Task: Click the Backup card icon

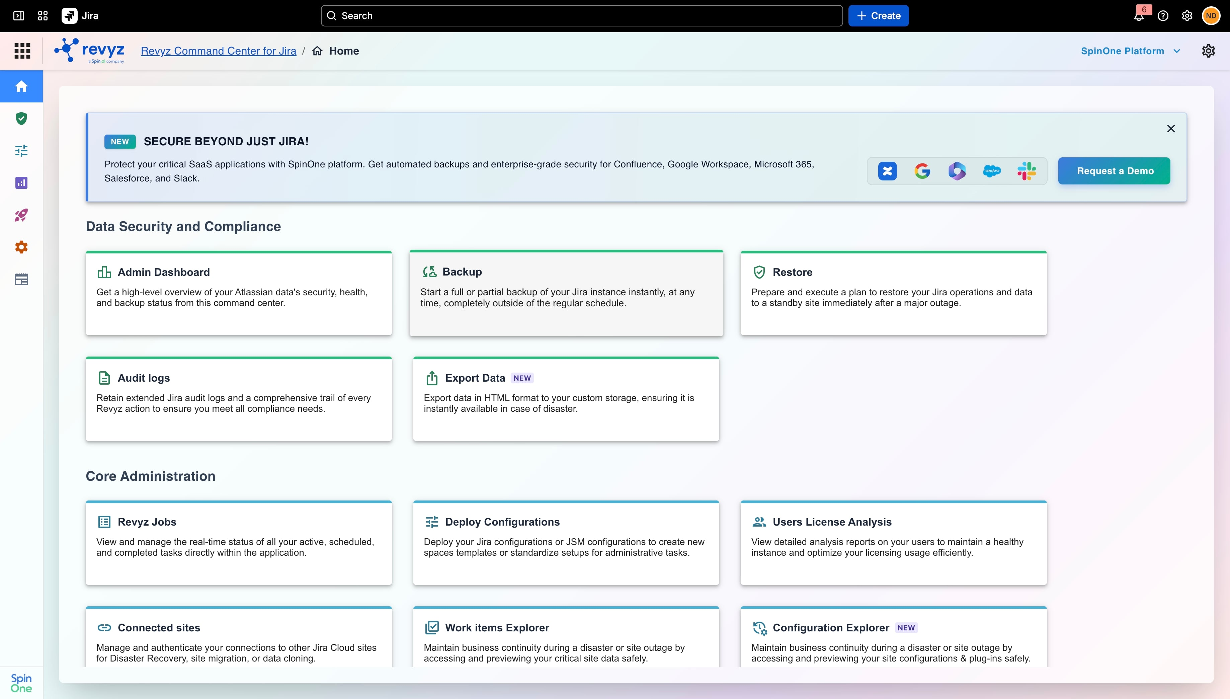Action: [x=429, y=272]
